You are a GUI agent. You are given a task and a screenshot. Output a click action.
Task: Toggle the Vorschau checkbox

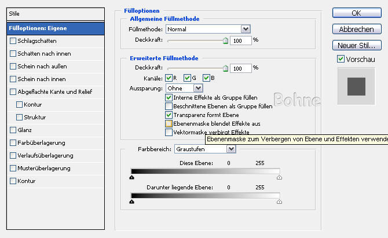click(341, 59)
